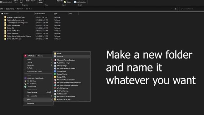Go to Documents in the breadcrumb
This screenshot has height=115, width=204.
coord(10,9)
